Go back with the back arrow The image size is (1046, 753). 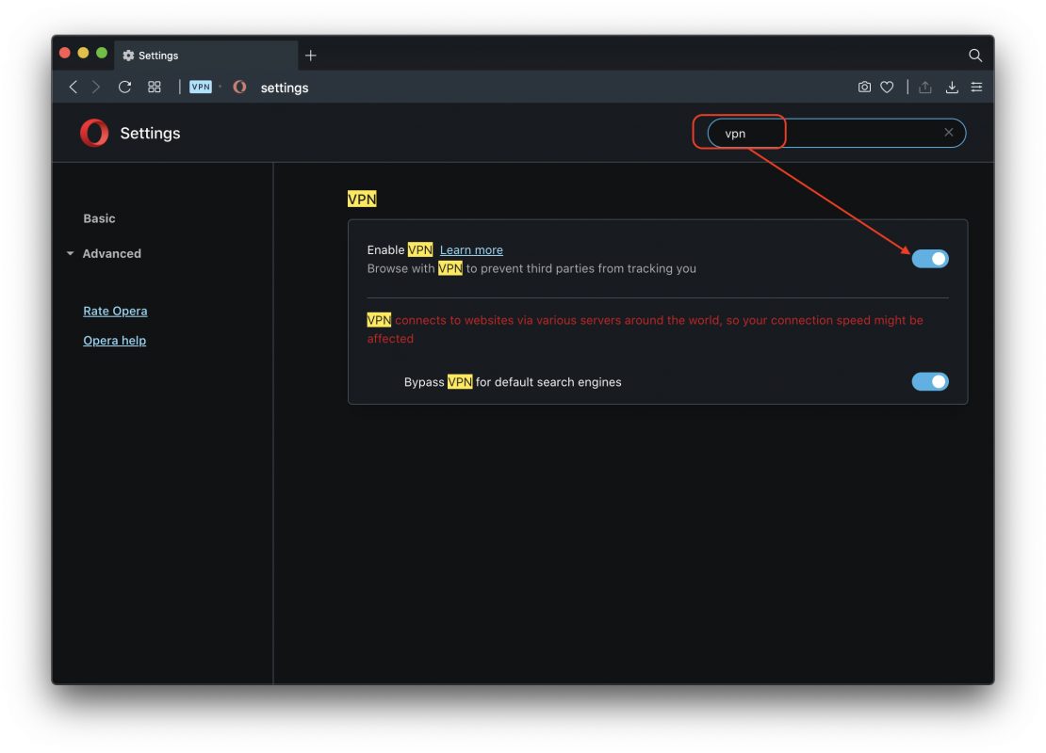pos(74,88)
